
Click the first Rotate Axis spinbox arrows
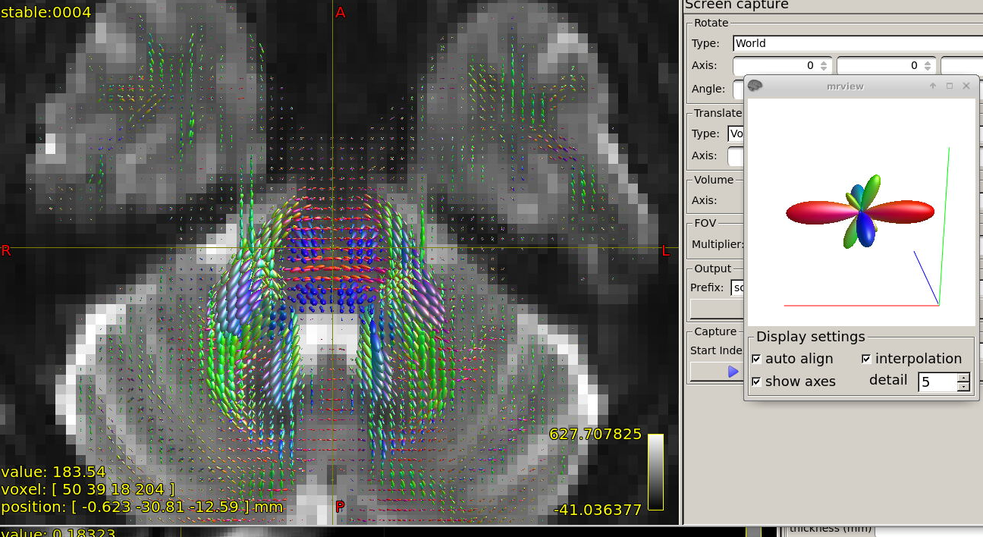825,65
